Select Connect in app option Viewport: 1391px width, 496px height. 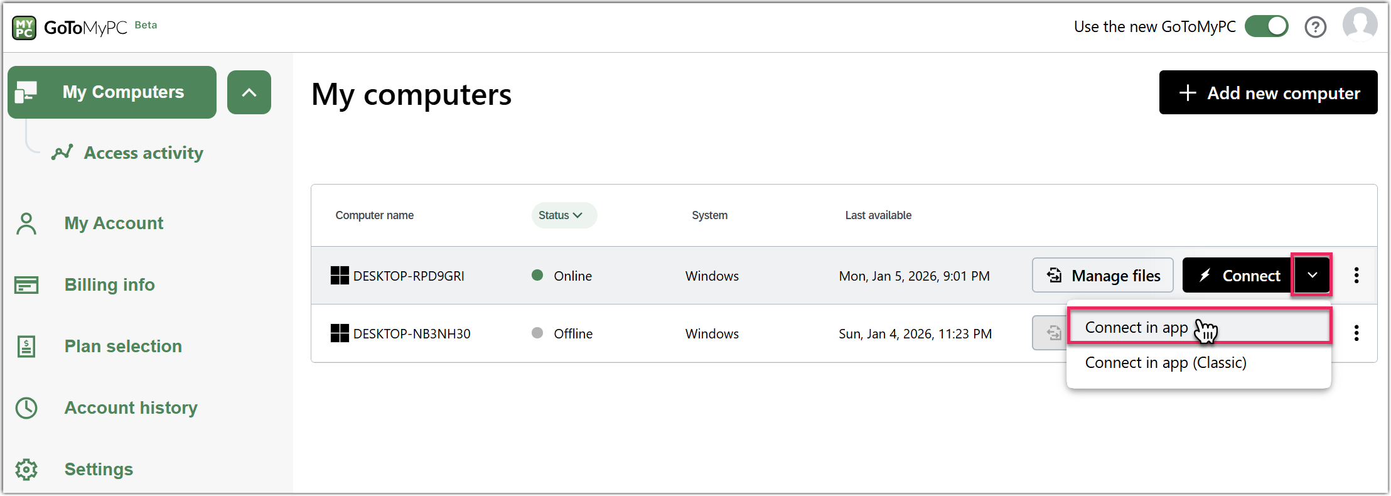tap(1136, 327)
